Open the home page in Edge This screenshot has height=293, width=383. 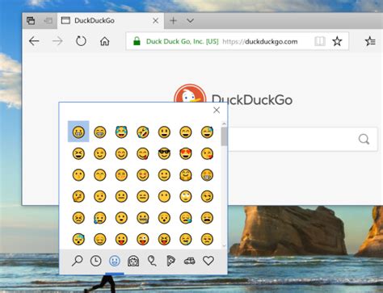104,41
